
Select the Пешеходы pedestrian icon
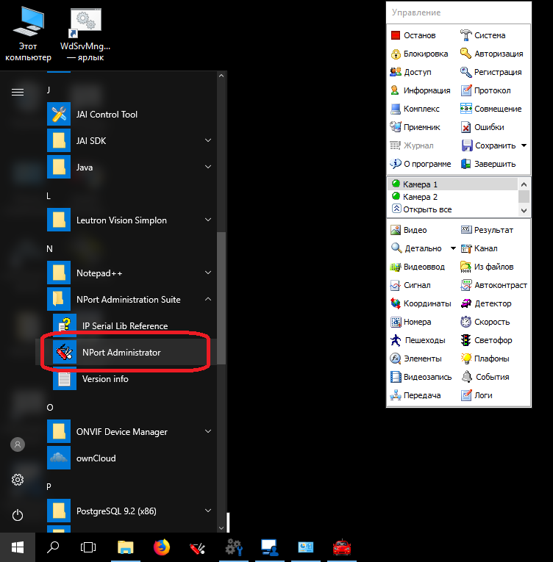(396, 340)
